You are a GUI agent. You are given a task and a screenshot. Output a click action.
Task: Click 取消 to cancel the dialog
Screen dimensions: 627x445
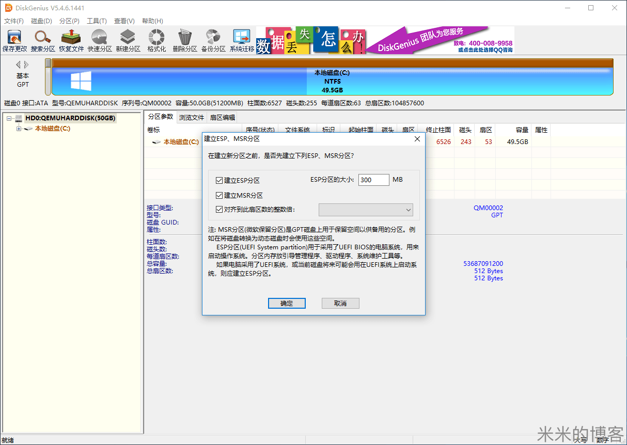tap(340, 303)
